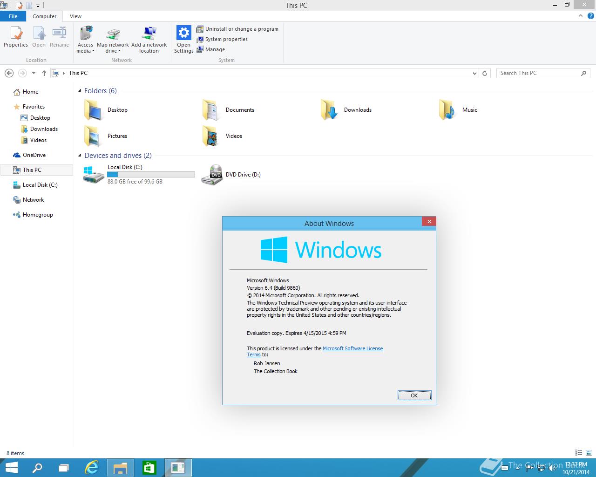
Task: Select the Downloads folder in Folders
Action: coord(330,110)
